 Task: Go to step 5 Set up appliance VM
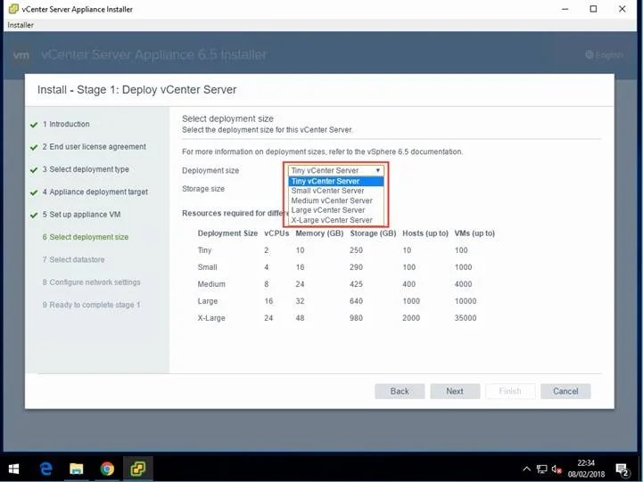click(x=82, y=214)
